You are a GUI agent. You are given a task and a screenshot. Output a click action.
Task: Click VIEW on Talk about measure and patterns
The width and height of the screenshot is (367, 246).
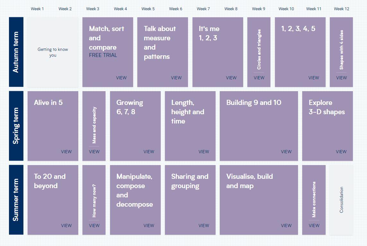pyautogui.click(x=176, y=78)
